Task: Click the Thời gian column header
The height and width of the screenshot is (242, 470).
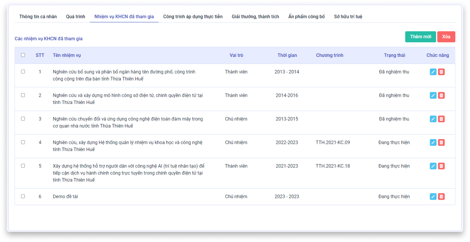Action: tap(287, 55)
